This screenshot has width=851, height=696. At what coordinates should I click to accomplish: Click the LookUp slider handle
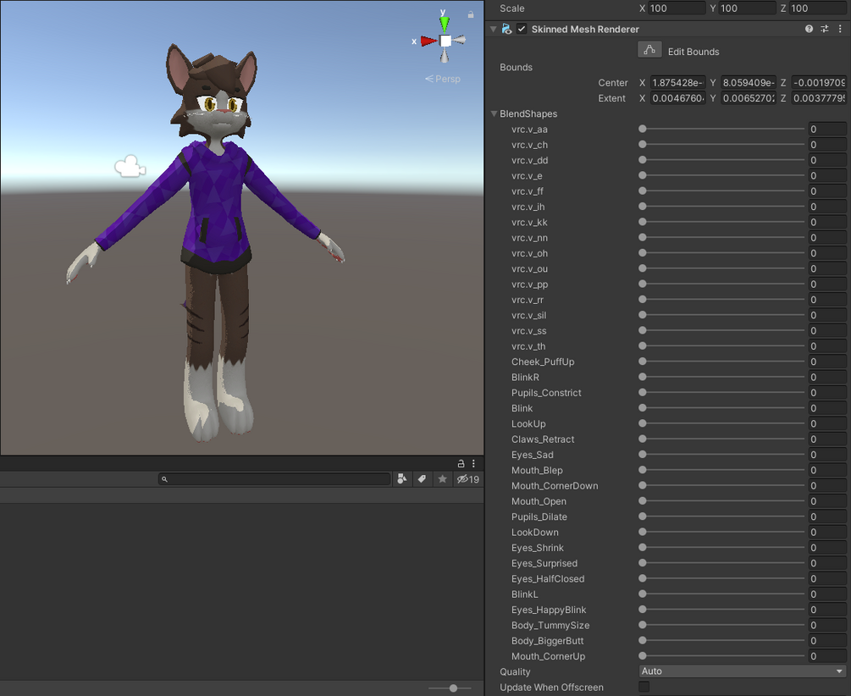tap(643, 423)
